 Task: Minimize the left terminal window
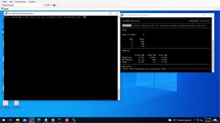point(104,13)
